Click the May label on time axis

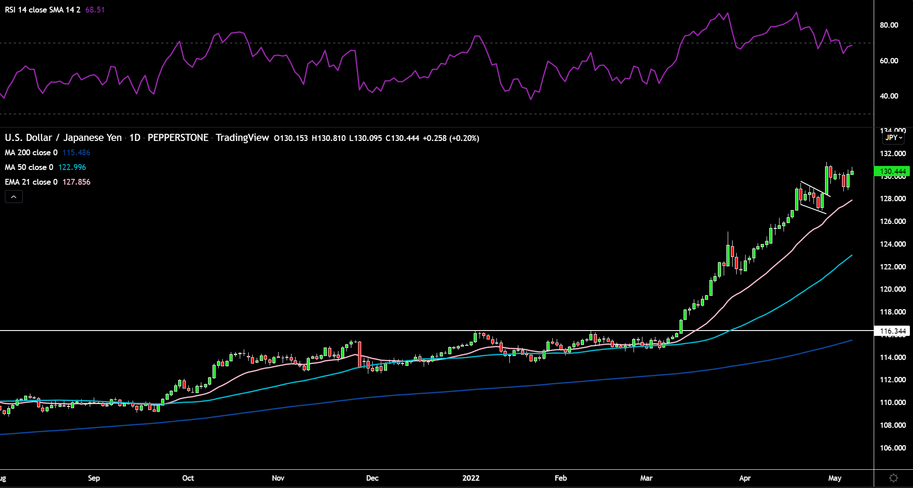click(834, 478)
